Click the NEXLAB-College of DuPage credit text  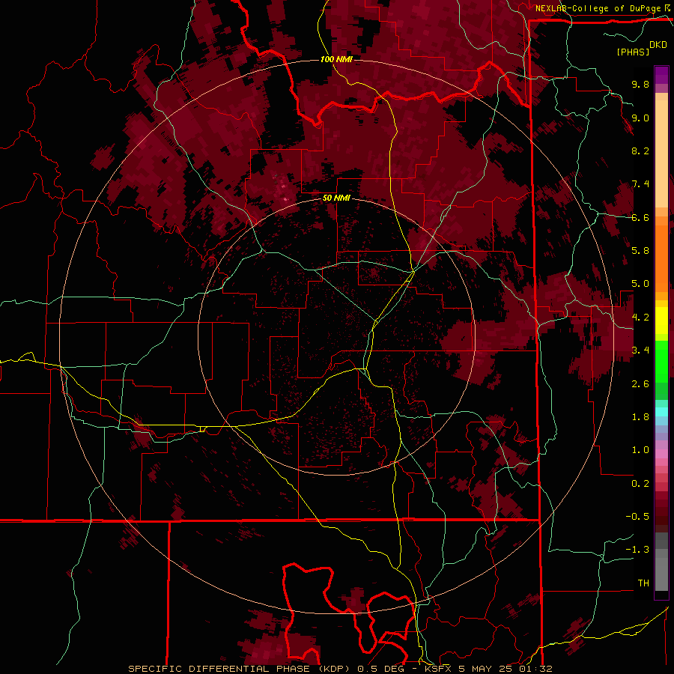coord(600,8)
